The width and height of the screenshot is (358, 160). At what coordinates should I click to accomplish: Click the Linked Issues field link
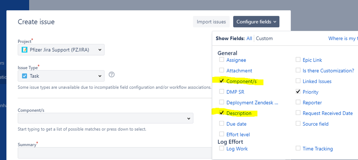pyautogui.click(x=317, y=81)
